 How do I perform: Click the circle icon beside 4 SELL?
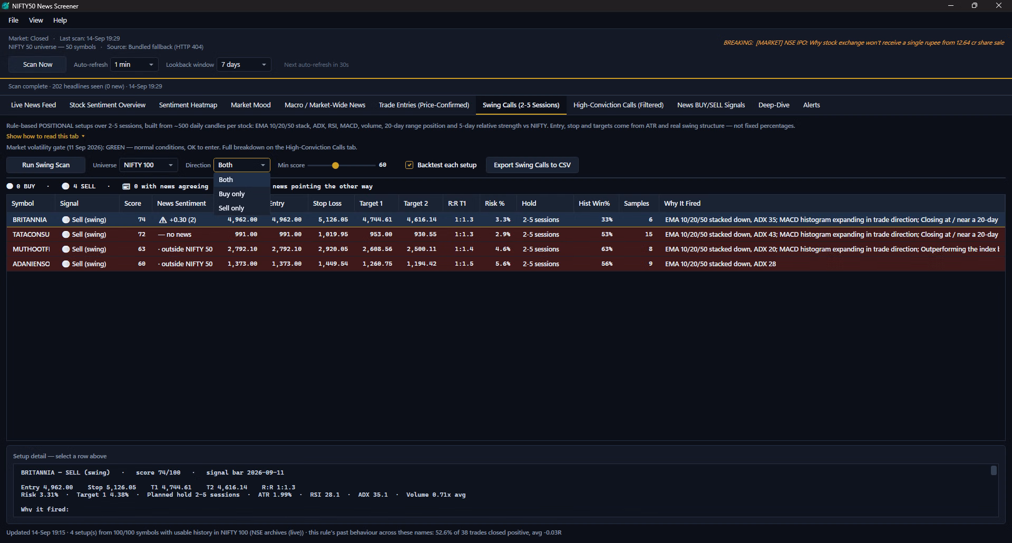65,186
